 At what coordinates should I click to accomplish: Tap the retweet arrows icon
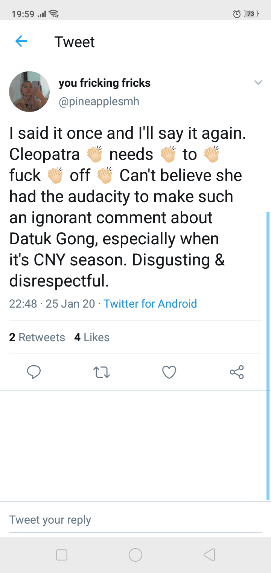101,372
